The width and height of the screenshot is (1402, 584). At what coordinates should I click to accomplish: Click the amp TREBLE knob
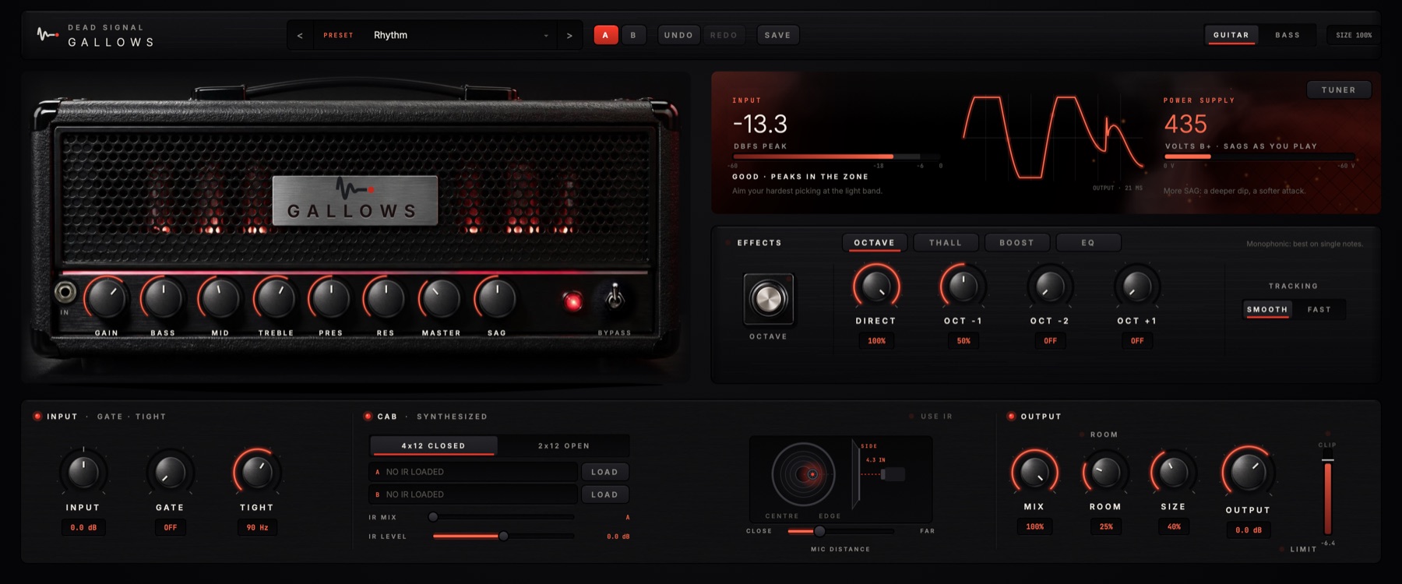(x=276, y=298)
